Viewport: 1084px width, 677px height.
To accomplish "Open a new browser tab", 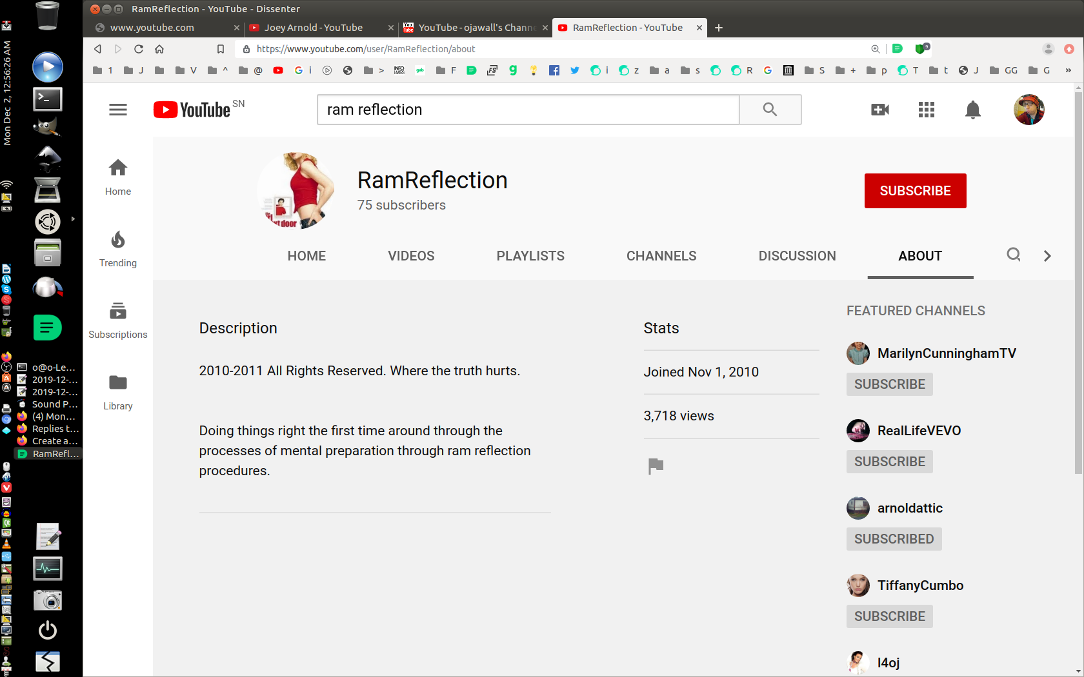I will pos(719,28).
